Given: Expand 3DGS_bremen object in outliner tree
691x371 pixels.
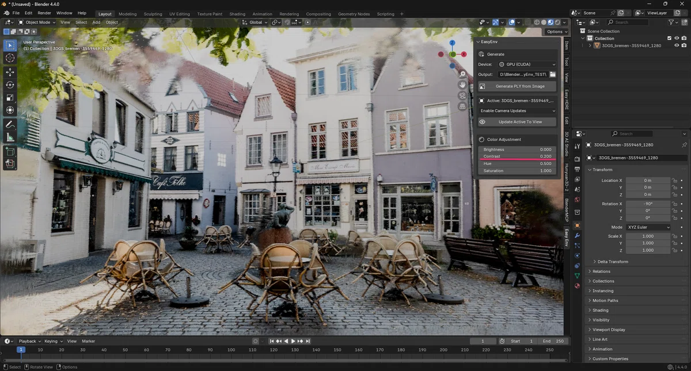Looking at the screenshot, I should (x=590, y=45).
